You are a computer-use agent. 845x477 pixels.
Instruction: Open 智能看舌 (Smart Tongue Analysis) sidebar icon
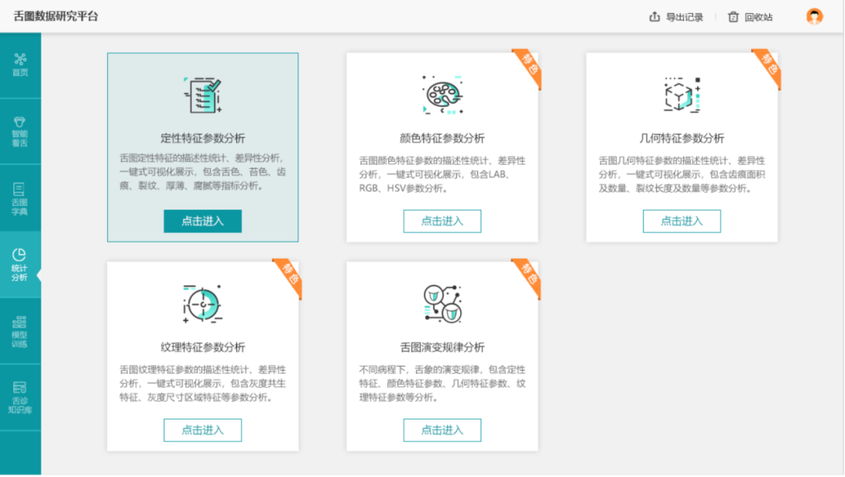pos(20,127)
